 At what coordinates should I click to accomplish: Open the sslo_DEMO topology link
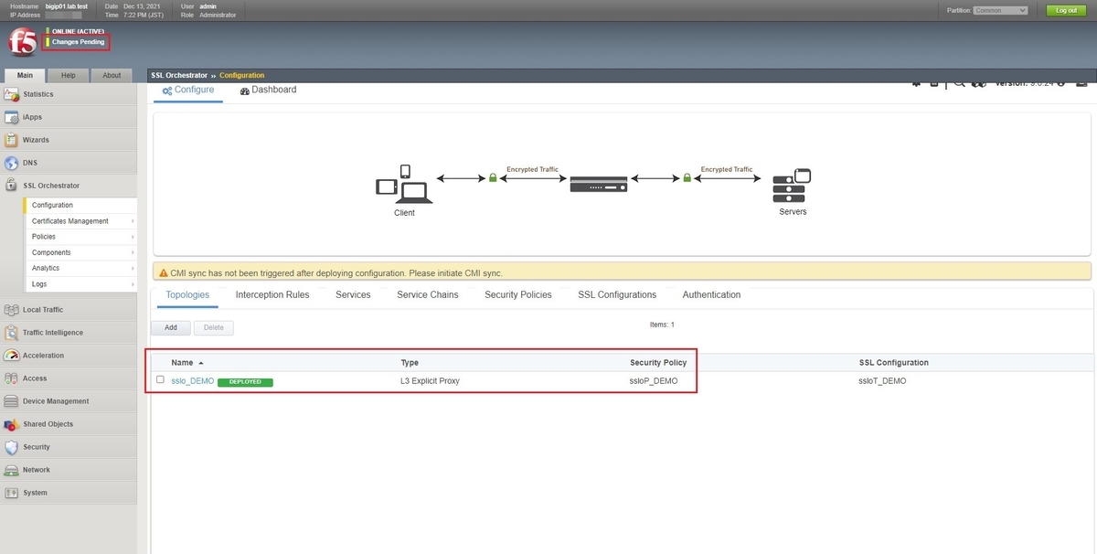pyautogui.click(x=191, y=381)
